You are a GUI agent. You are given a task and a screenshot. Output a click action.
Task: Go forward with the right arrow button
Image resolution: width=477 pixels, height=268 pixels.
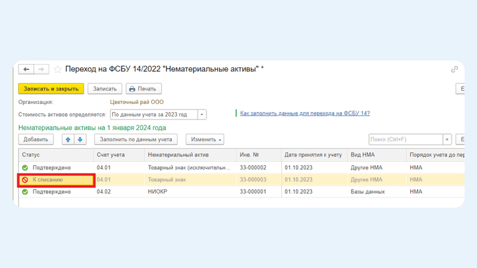[x=41, y=69]
